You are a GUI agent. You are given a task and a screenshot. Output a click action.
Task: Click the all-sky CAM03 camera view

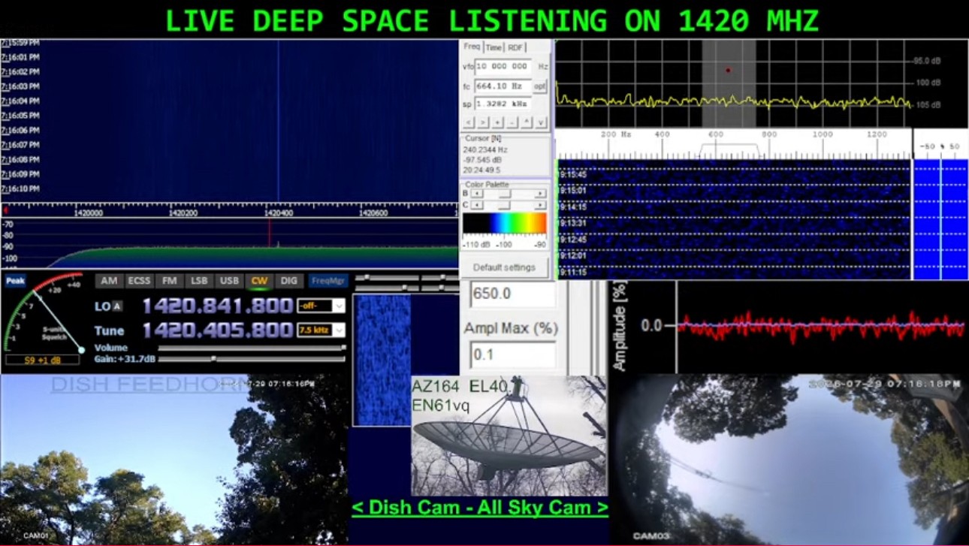pos(788,460)
